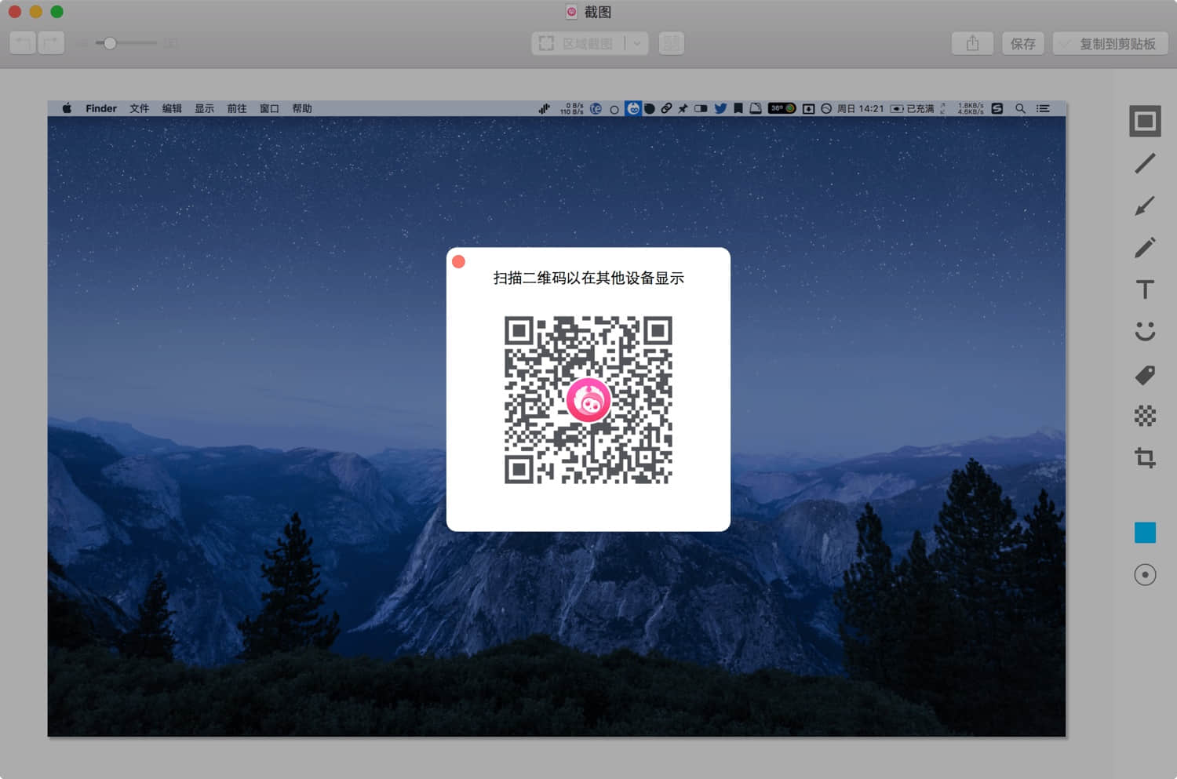Enable the mosaic pixelation tool
1177x779 pixels.
(1144, 416)
